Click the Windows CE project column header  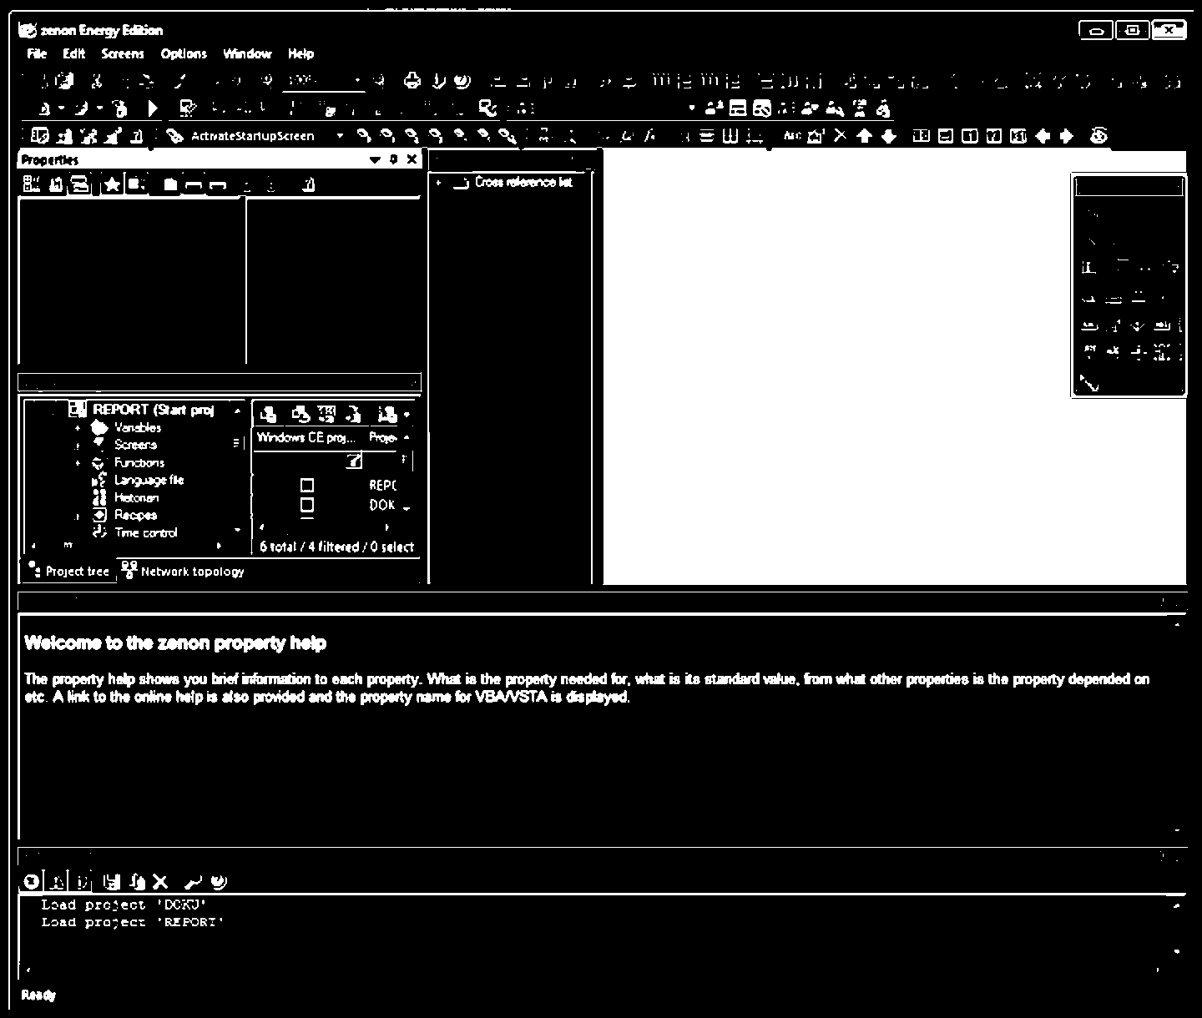pyautogui.click(x=306, y=437)
